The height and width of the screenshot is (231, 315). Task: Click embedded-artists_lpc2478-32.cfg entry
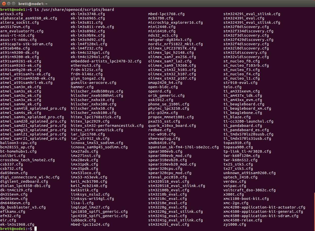click(x=106, y=61)
